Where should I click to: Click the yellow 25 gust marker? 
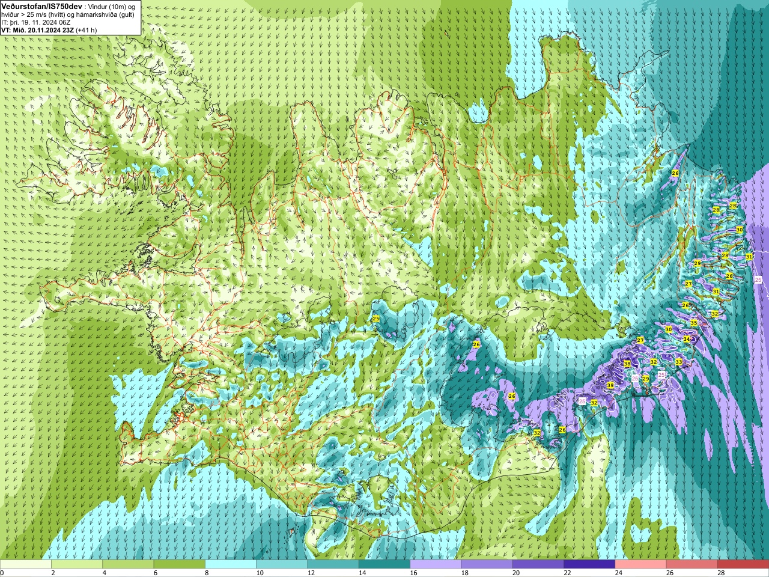point(376,319)
